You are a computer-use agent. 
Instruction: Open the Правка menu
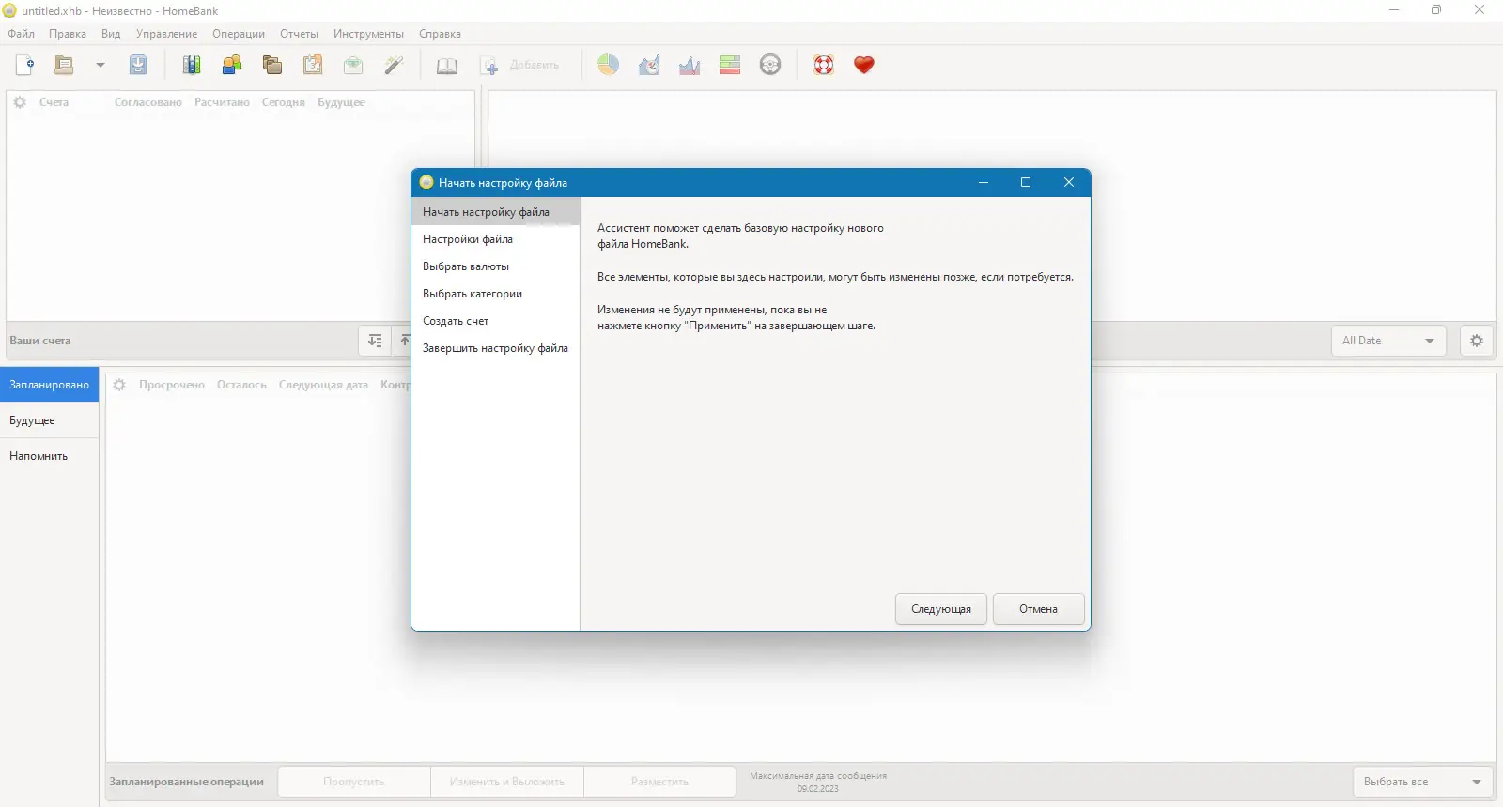(68, 34)
